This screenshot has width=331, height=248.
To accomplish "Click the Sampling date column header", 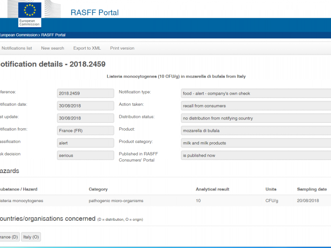I will pos(312,189).
